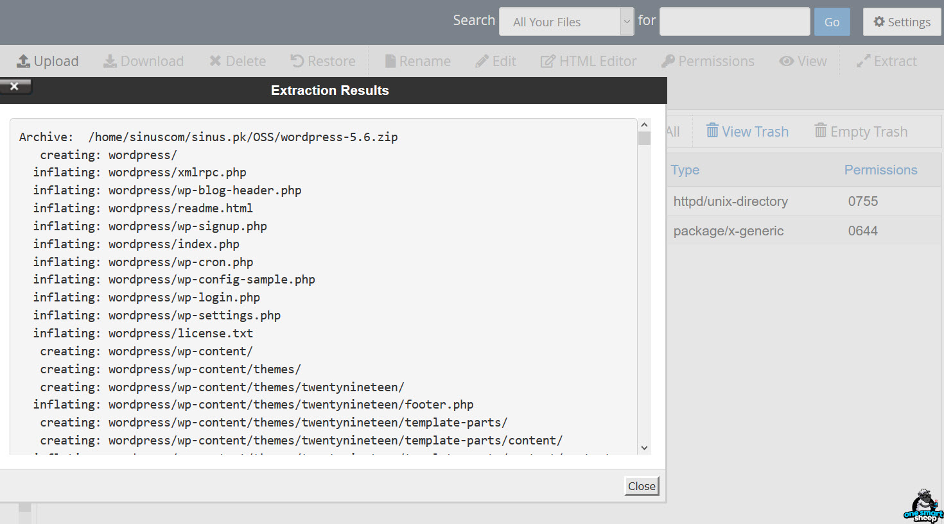The width and height of the screenshot is (944, 524).
Task: Click the Delete X icon
Action: [x=215, y=61]
